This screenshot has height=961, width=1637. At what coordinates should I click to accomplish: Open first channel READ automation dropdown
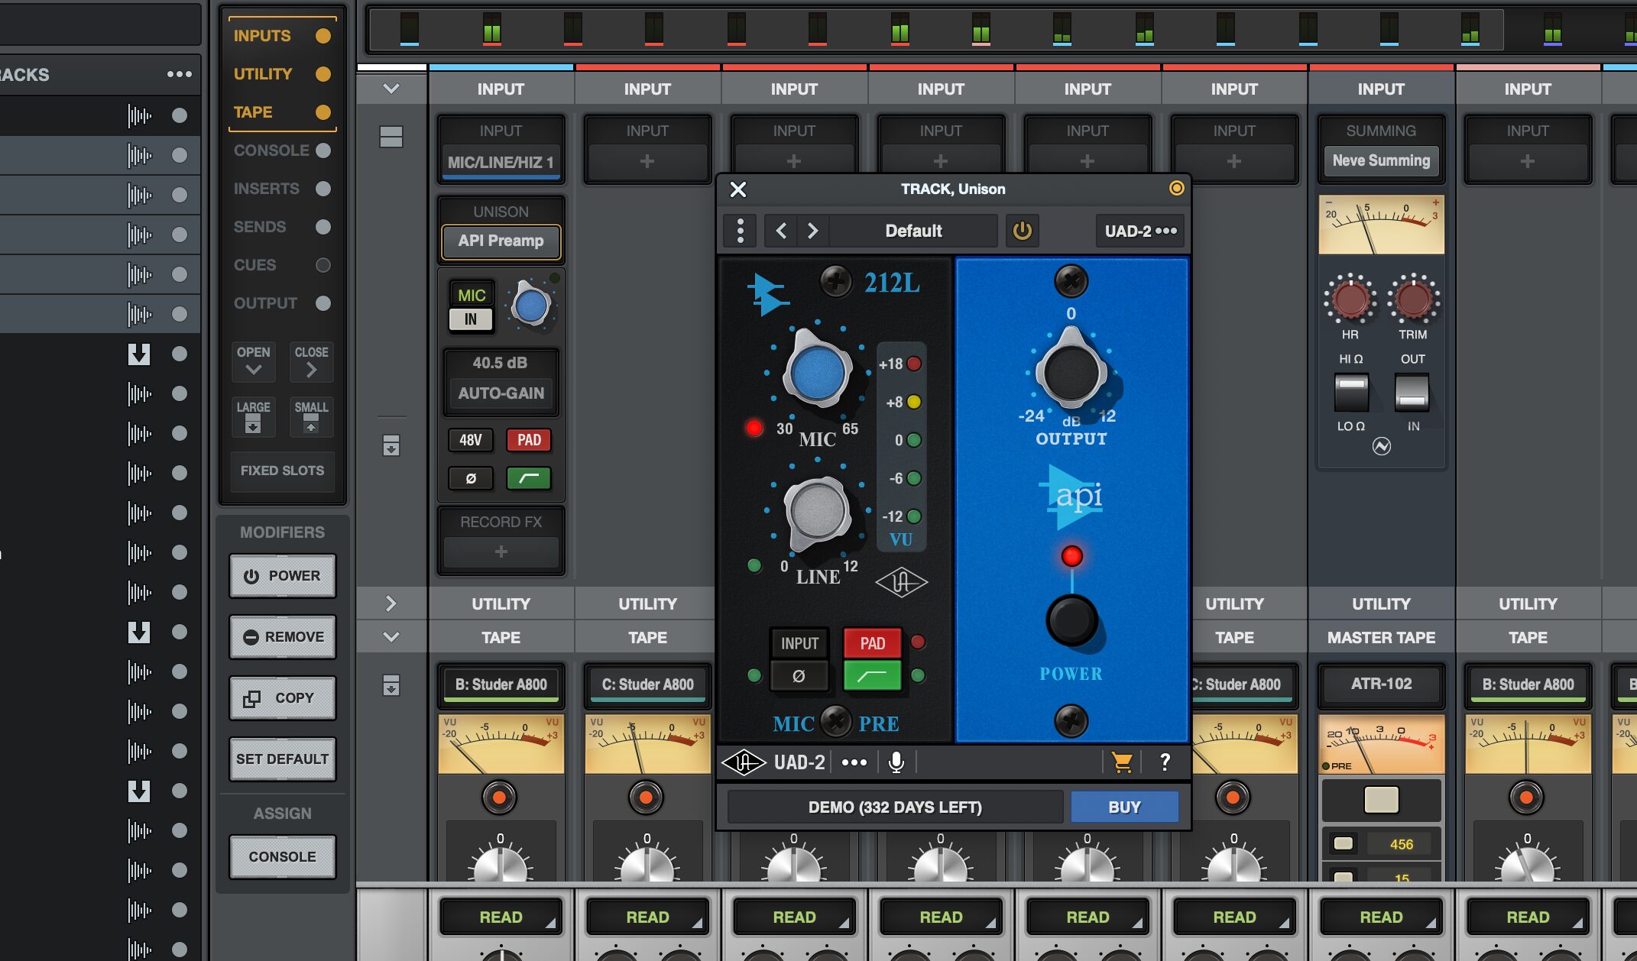(x=501, y=917)
